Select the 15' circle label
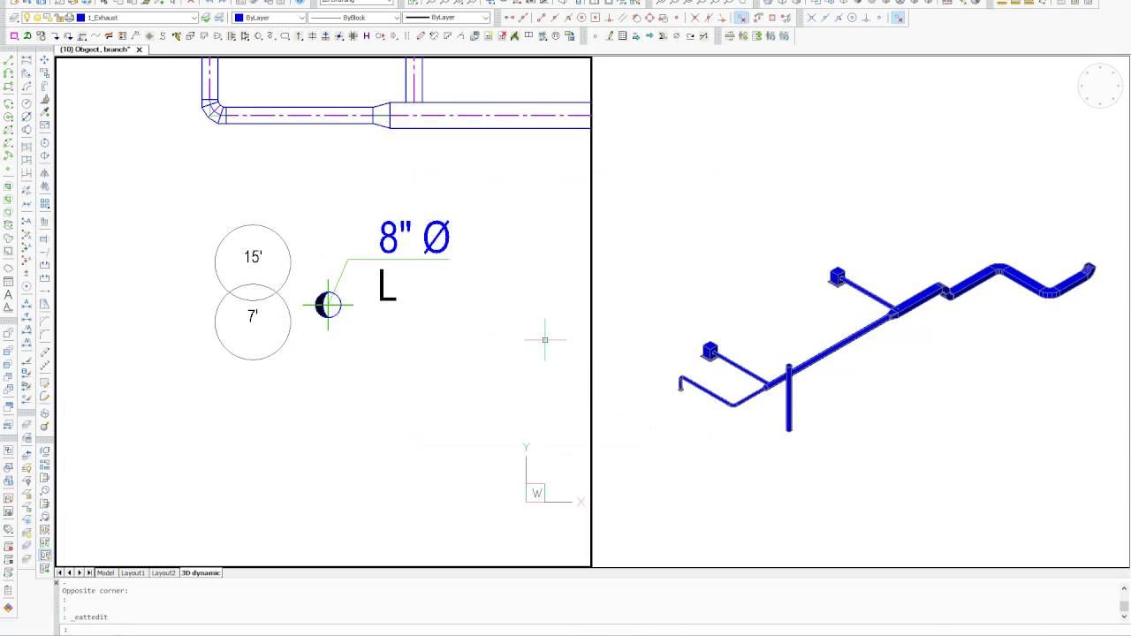The width and height of the screenshot is (1131, 636). pyautogui.click(x=253, y=257)
